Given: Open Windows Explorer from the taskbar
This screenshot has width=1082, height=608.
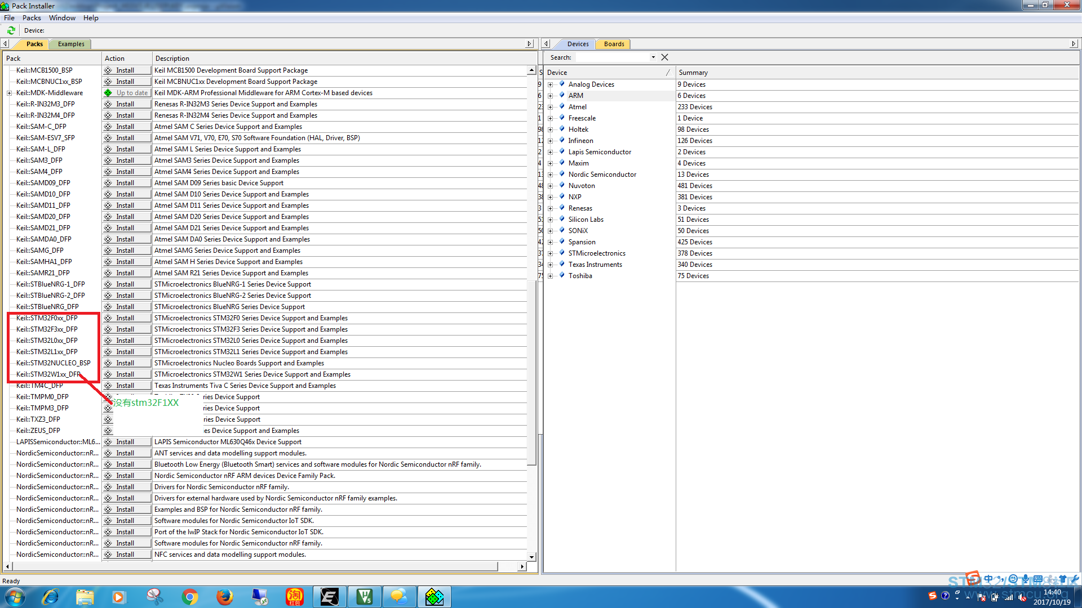Looking at the screenshot, I should coord(85,597).
